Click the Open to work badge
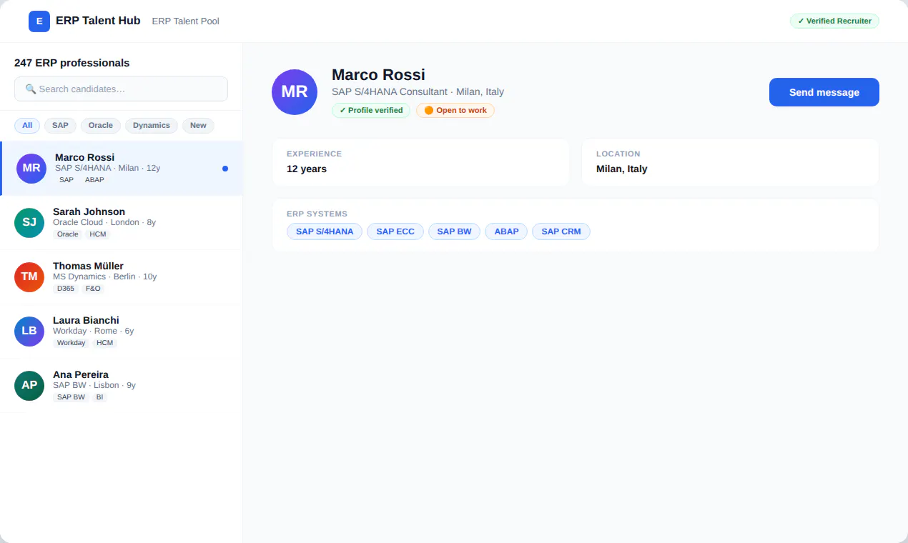This screenshot has height=543, width=908. click(455, 111)
